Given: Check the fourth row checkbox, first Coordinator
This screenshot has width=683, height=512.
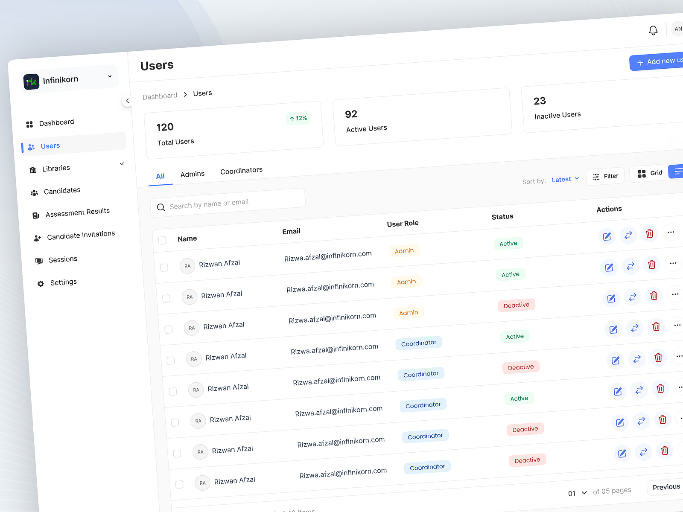Looking at the screenshot, I should [x=171, y=361].
